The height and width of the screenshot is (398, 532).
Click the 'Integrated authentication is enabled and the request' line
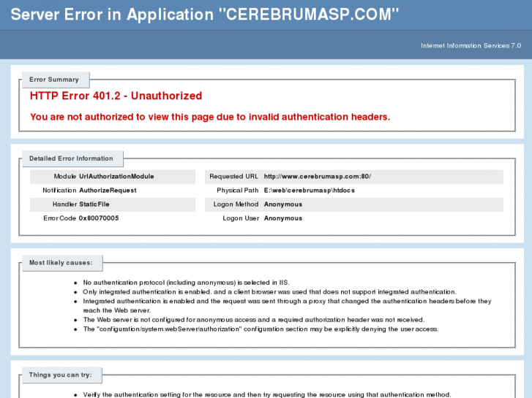click(x=287, y=301)
